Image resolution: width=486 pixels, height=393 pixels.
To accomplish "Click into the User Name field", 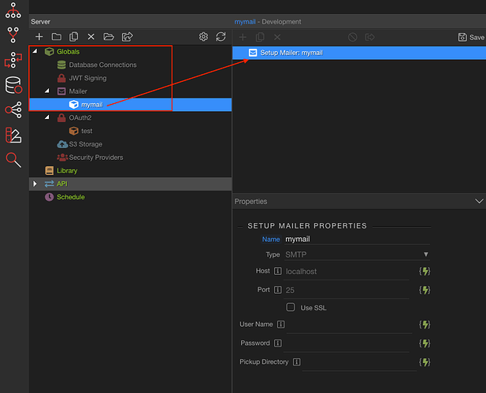I will pos(351,324).
